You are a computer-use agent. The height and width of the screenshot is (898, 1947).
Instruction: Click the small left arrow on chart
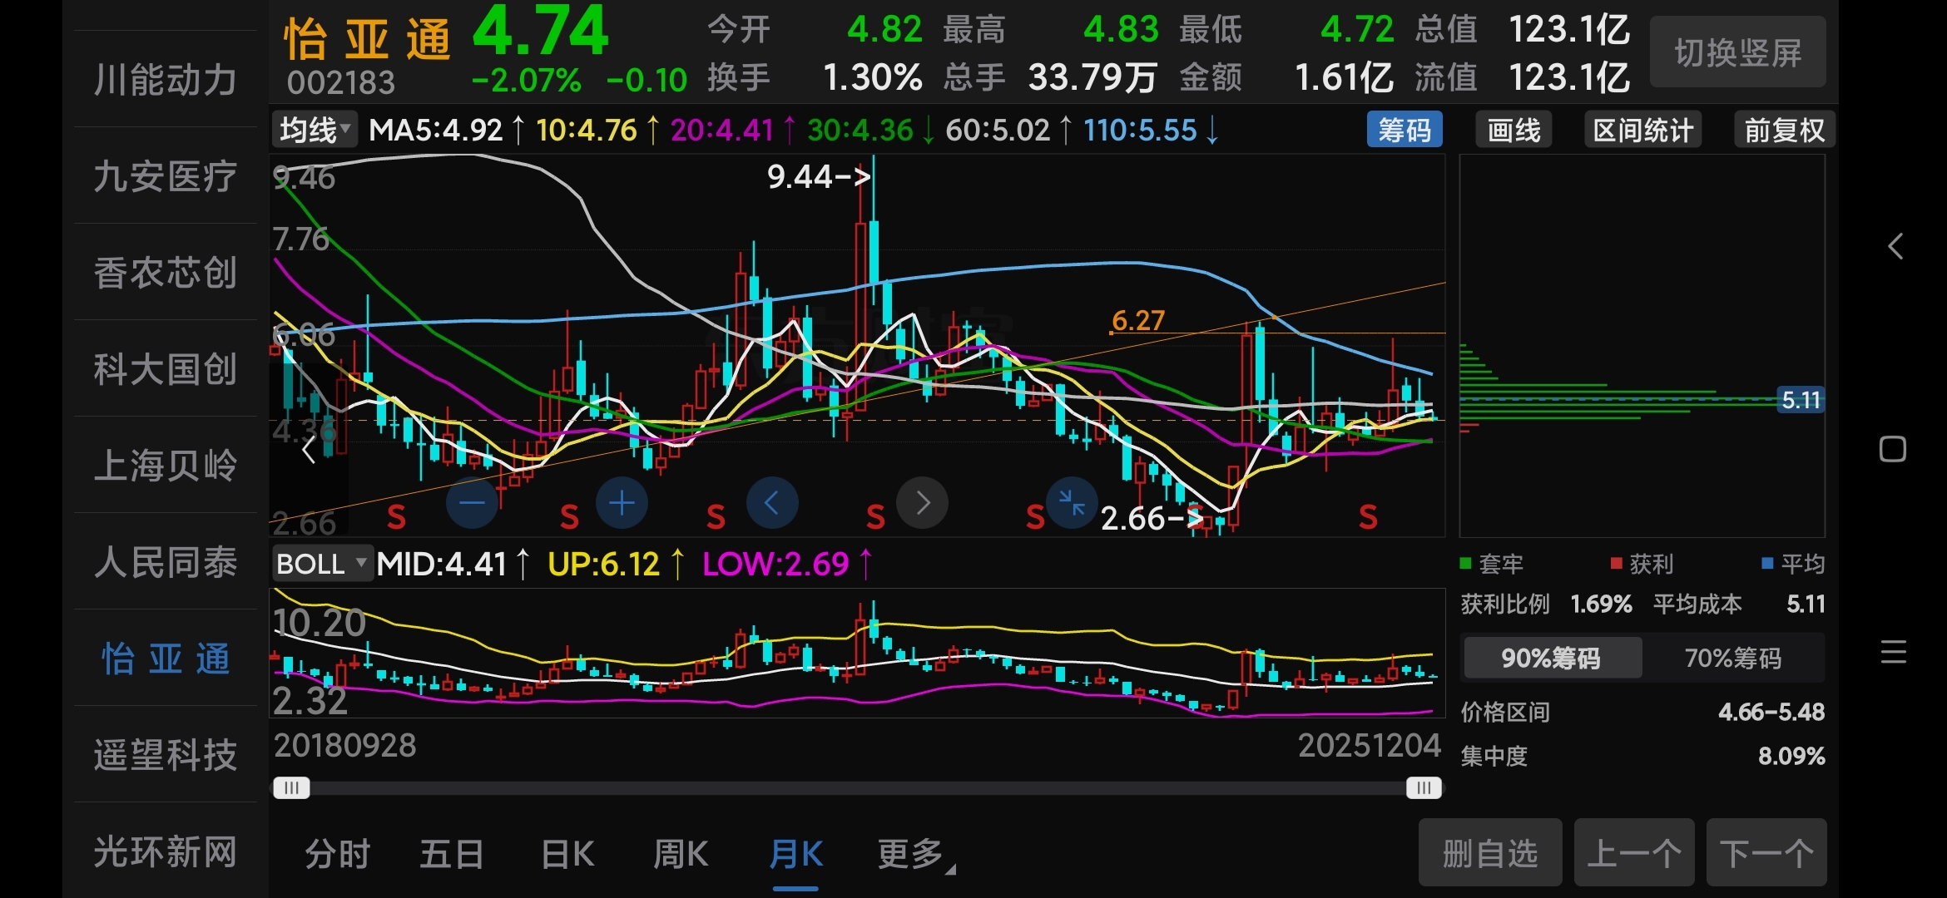tap(309, 450)
